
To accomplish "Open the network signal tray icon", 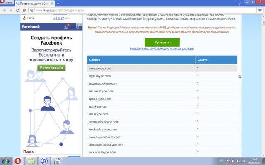I will point(243,161).
